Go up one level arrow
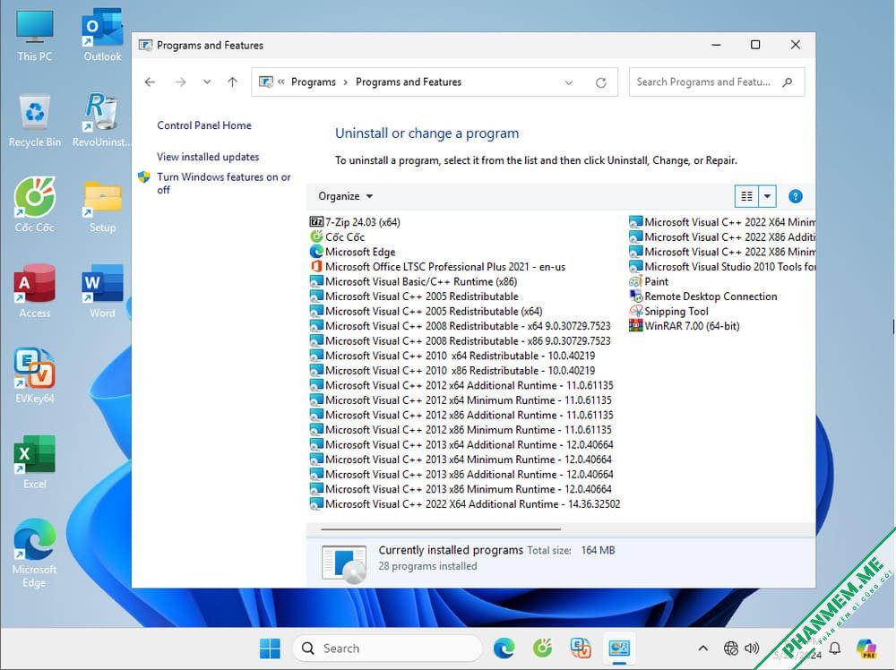 [233, 82]
